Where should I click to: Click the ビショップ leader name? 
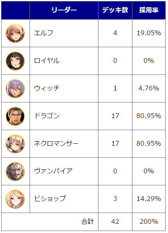50,199
